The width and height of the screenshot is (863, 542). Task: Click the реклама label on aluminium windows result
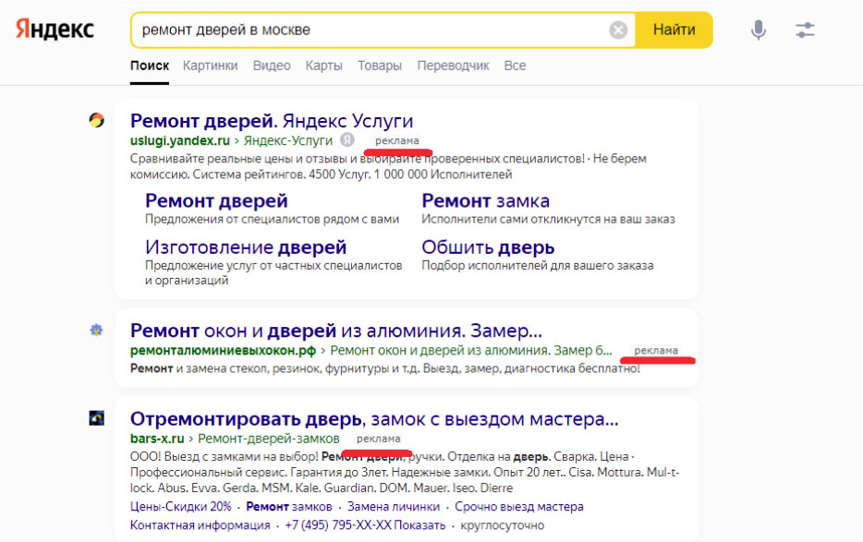[655, 351]
